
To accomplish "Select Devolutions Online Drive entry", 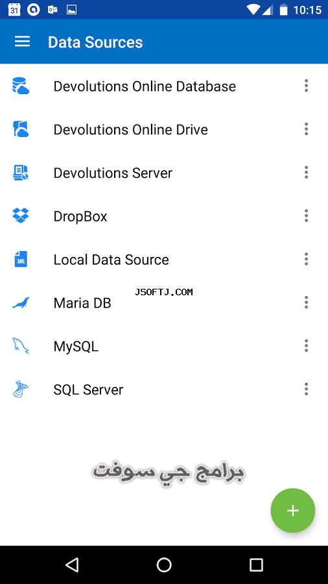I will (164, 129).
